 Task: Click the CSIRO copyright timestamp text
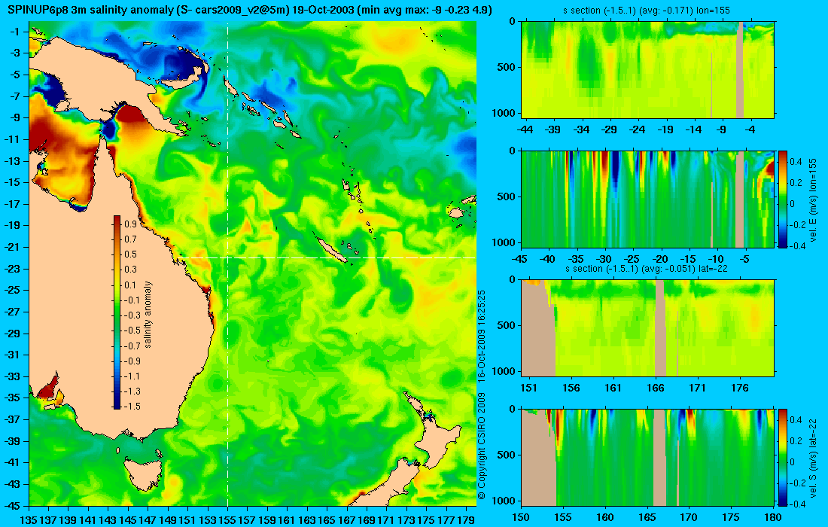coord(481,394)
